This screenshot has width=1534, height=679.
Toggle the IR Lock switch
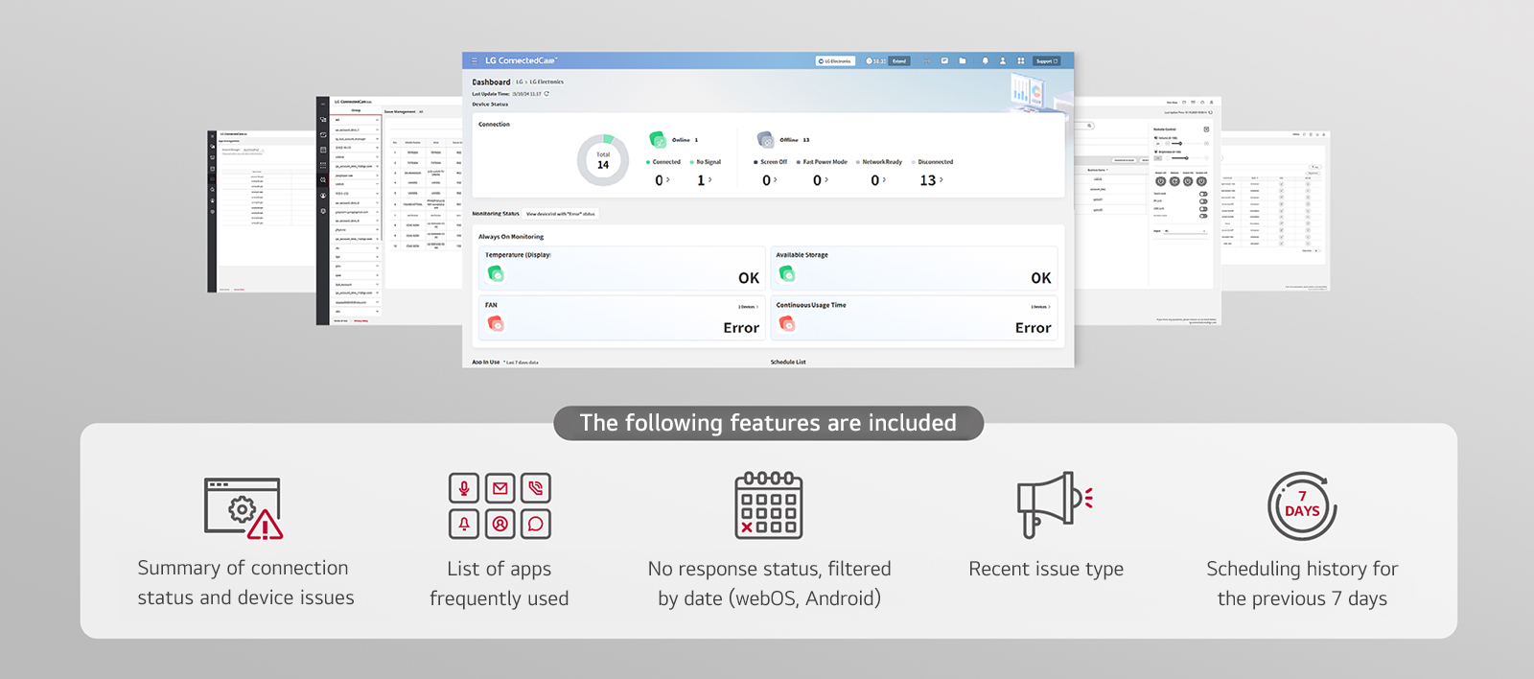1203,201
